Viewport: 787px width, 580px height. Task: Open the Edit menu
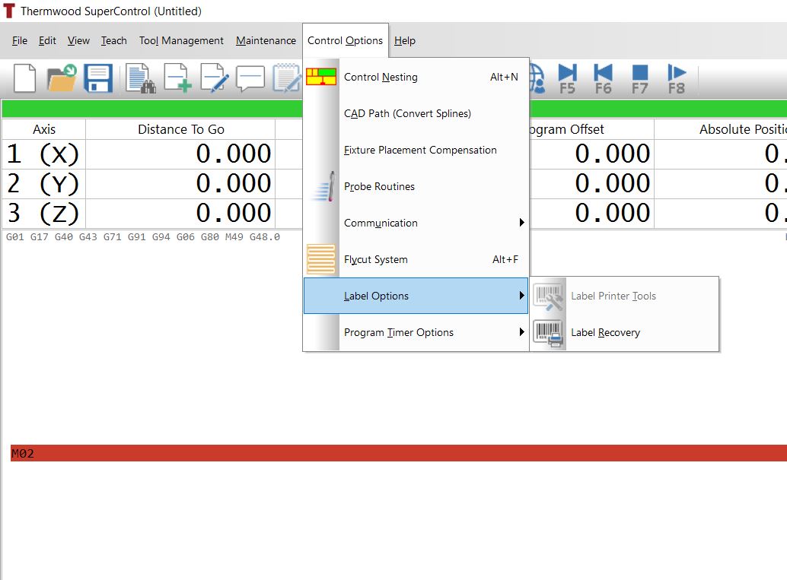click(x=47, y=40)
